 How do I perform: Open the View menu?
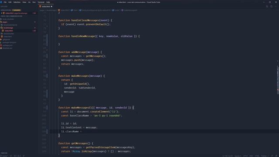coord(24,2)
